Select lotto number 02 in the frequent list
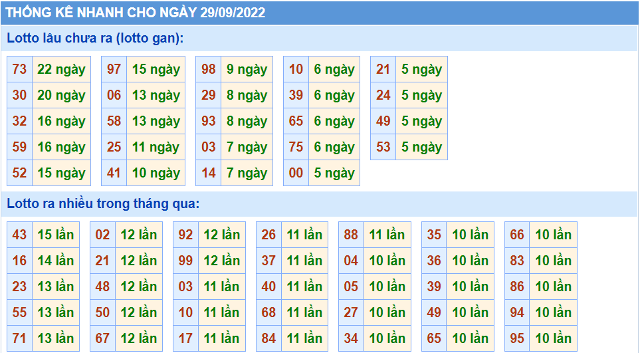Image resolution: width=640 pixels, height=353 pixels. 102,235
